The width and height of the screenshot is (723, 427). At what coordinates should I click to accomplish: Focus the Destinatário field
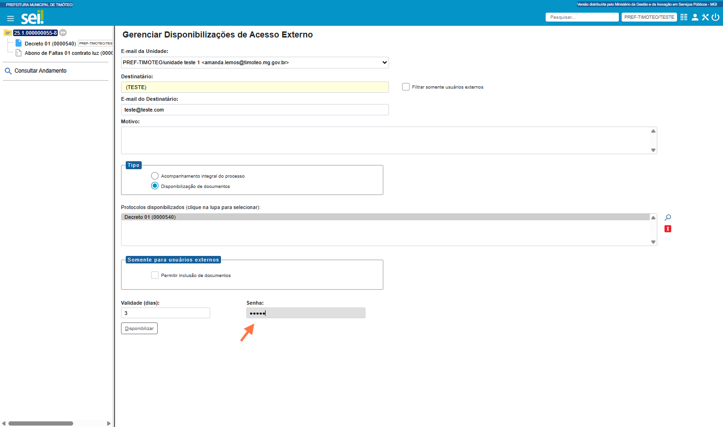click(255, 87)
